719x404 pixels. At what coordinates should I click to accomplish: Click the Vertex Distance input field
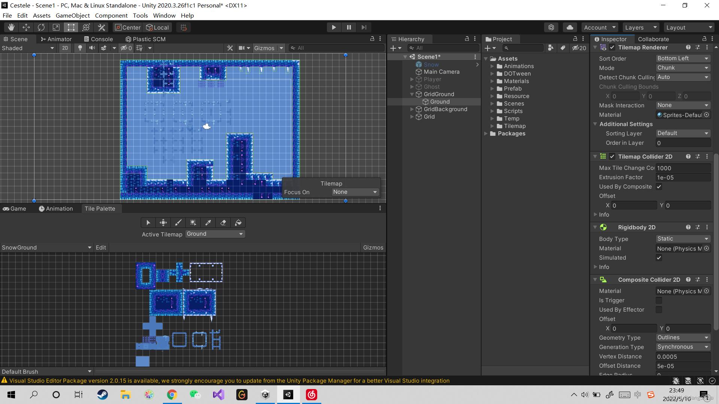coord(683,356)
